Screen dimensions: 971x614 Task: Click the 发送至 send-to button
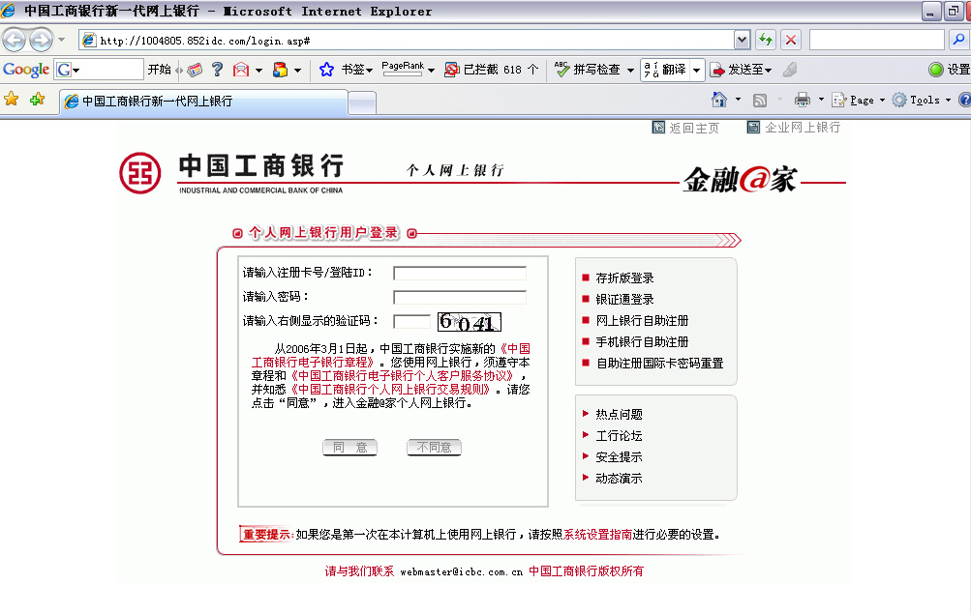(741, 70)
